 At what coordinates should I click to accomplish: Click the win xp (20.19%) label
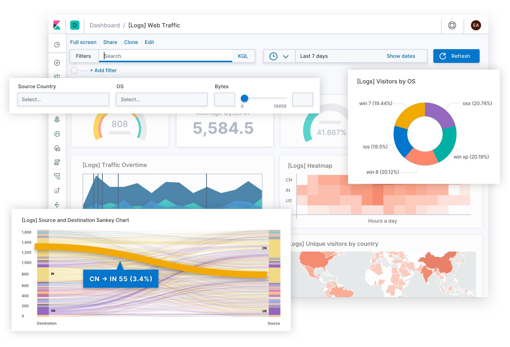(471, 157)
